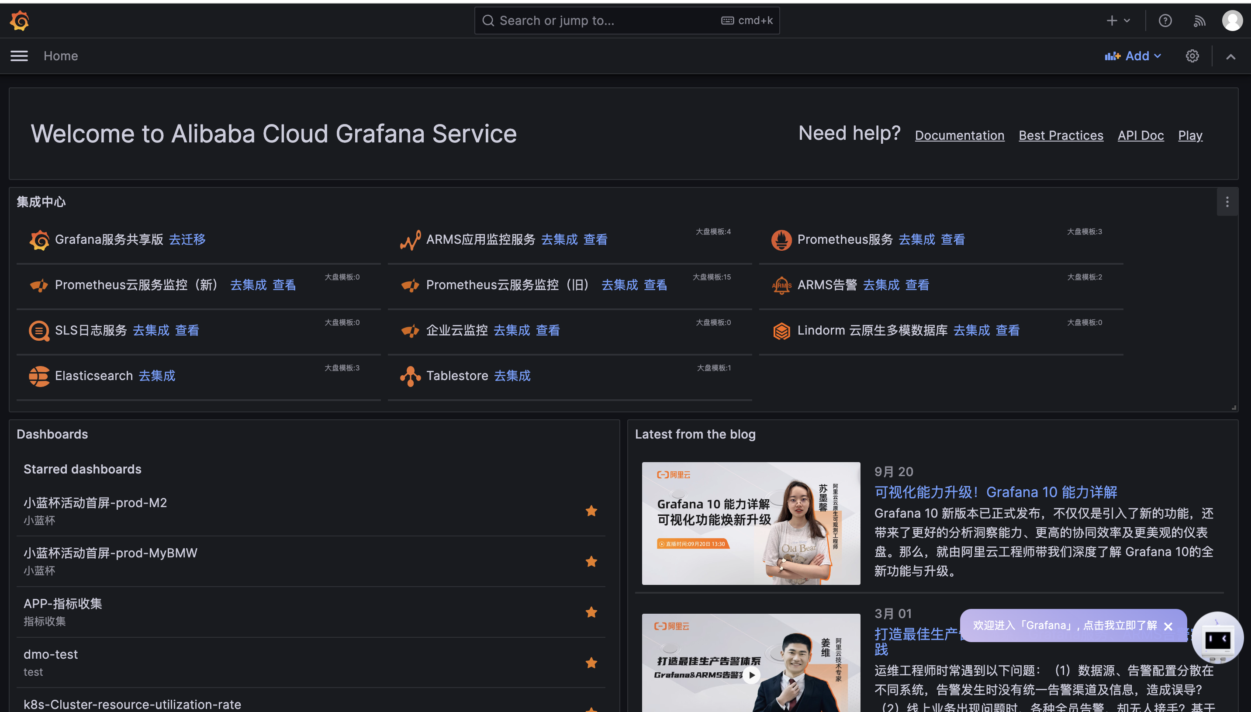Open the news RSS feed icon

[1199, 21]
